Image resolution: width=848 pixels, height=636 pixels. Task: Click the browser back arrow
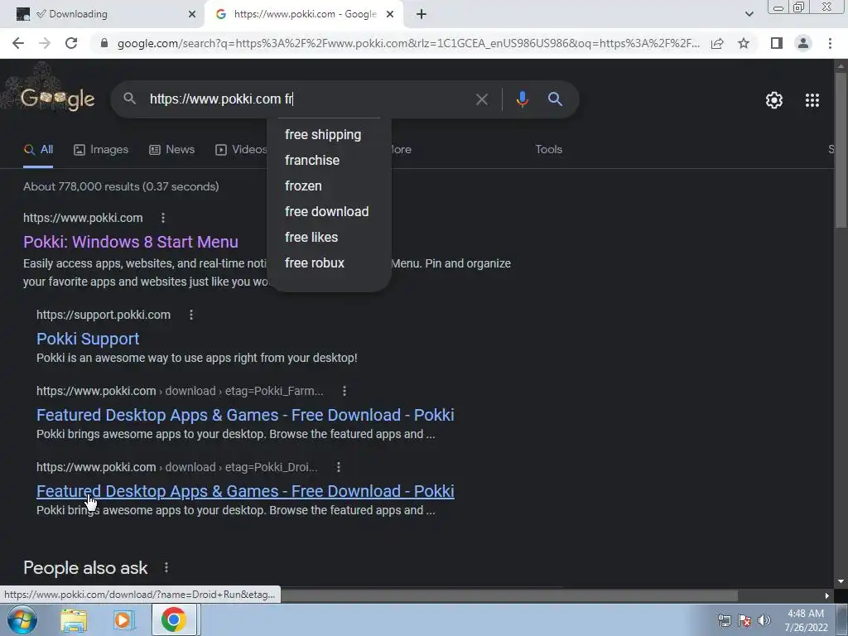click(18, 43)
